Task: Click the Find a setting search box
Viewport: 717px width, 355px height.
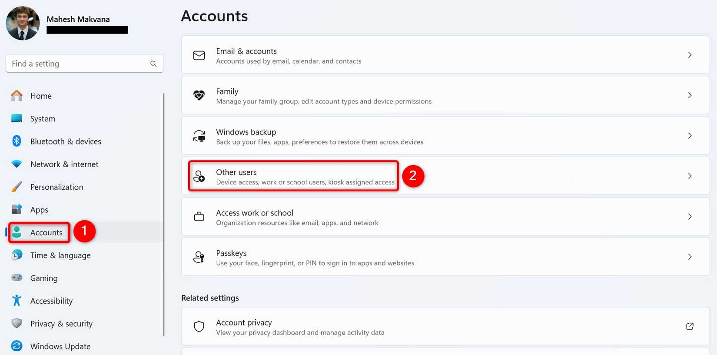Action: pos(78,64)
